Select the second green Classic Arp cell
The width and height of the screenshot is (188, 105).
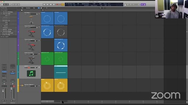click(x=61, y=58)
